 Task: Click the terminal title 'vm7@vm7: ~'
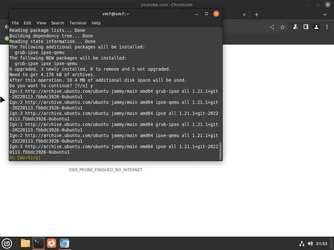tap(116, 14)
